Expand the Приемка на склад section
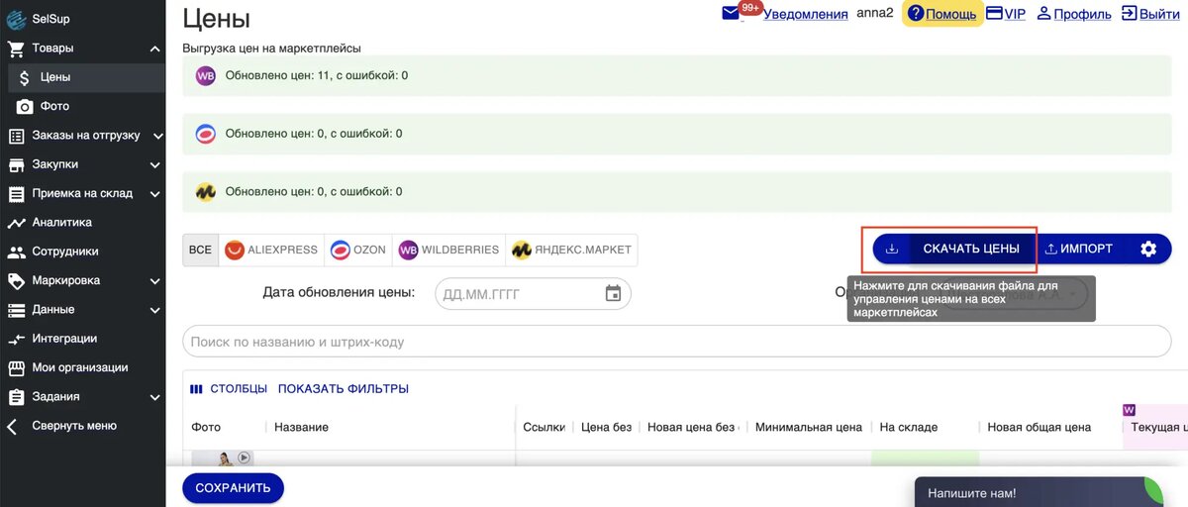The width and height of the screenshot is (1188, 507). tap(155, 194)
